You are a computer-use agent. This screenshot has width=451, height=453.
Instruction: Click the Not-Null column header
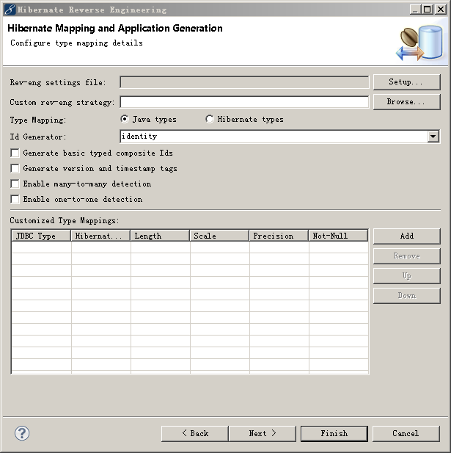pos(338,236)
